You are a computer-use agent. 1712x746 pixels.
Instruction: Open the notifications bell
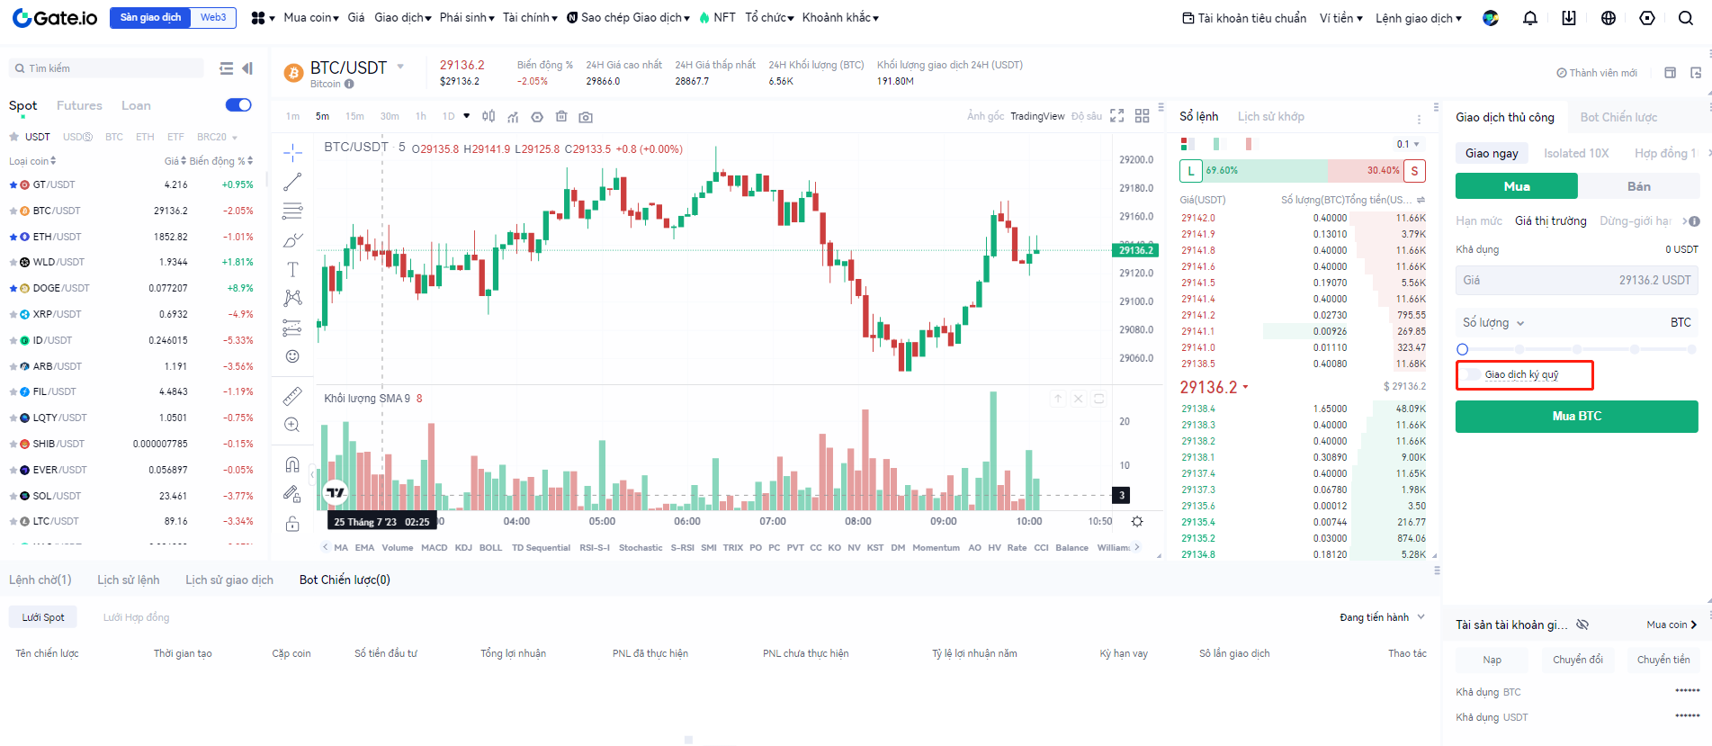(1529, 18)
